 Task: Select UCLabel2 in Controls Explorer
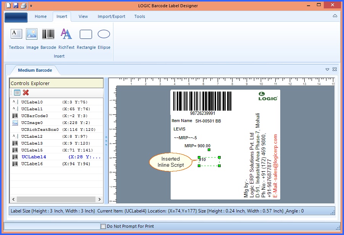pyautogui.click(x=57, y=136)
